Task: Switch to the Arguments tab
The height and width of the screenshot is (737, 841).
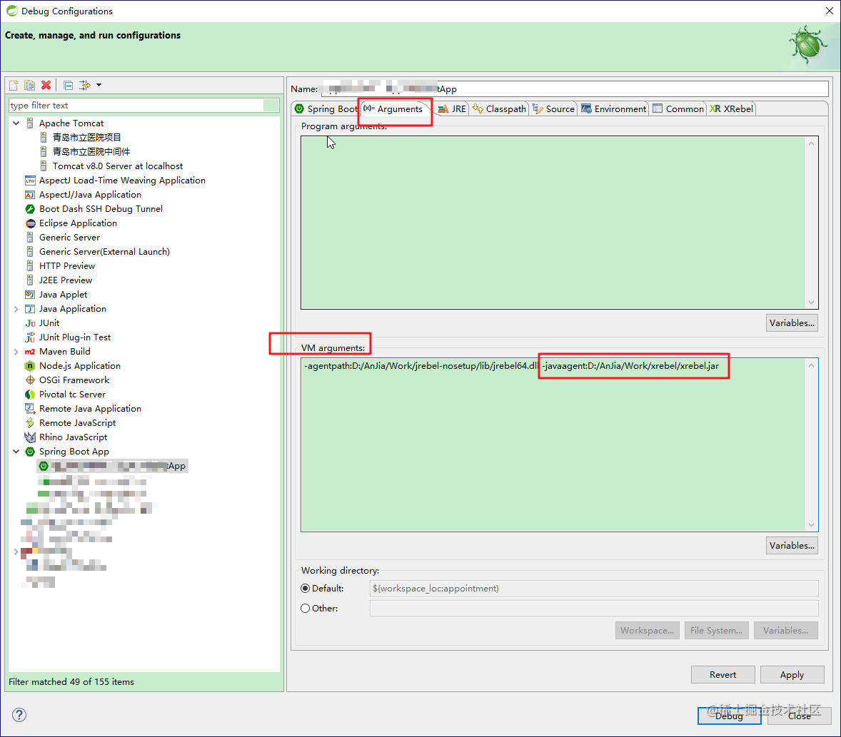Action: [393, 109]
